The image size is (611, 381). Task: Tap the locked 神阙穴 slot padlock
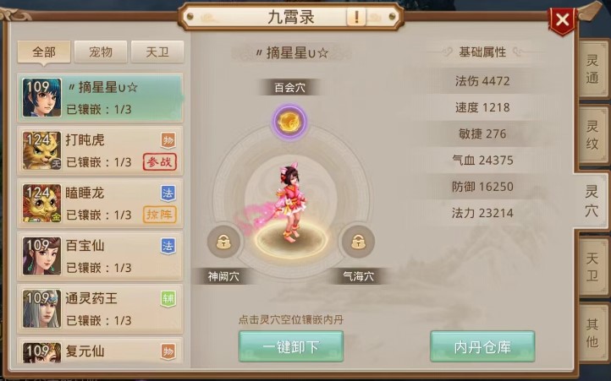click(223, 242)
